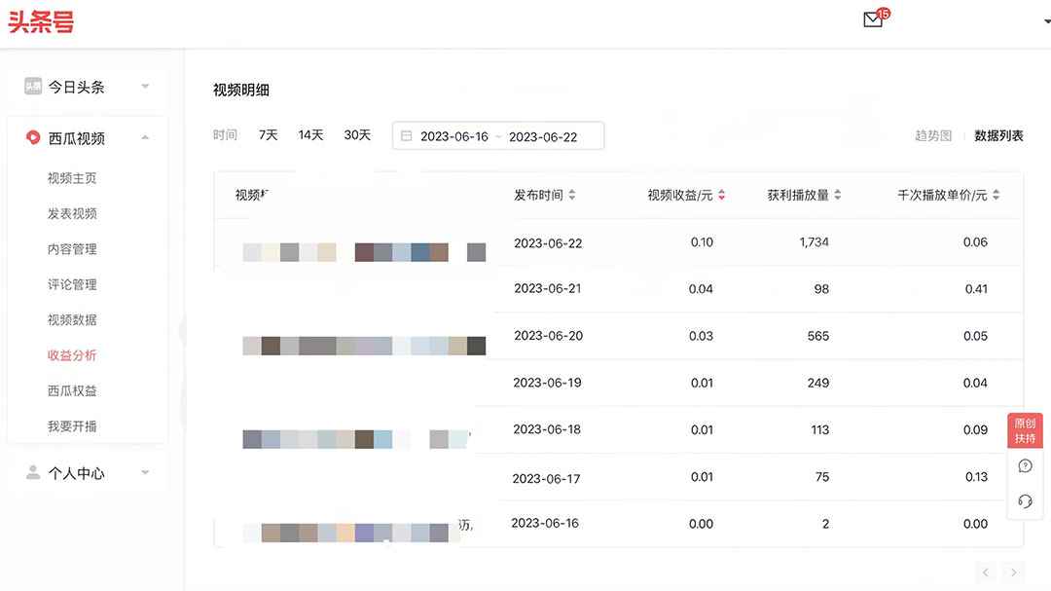Screen dimensions: 1051x591
Task: Click the calendar icon in date range
Action: pos(406,136)
